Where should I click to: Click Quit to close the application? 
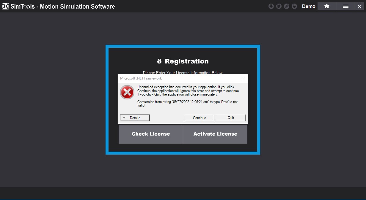(x=231, y=118)
